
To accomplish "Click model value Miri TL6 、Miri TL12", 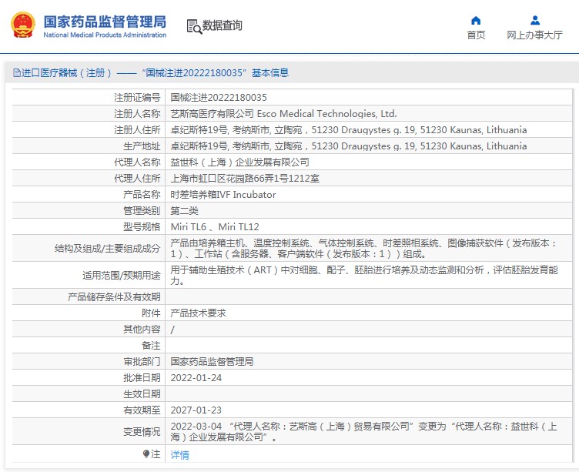I will (215, 227).
